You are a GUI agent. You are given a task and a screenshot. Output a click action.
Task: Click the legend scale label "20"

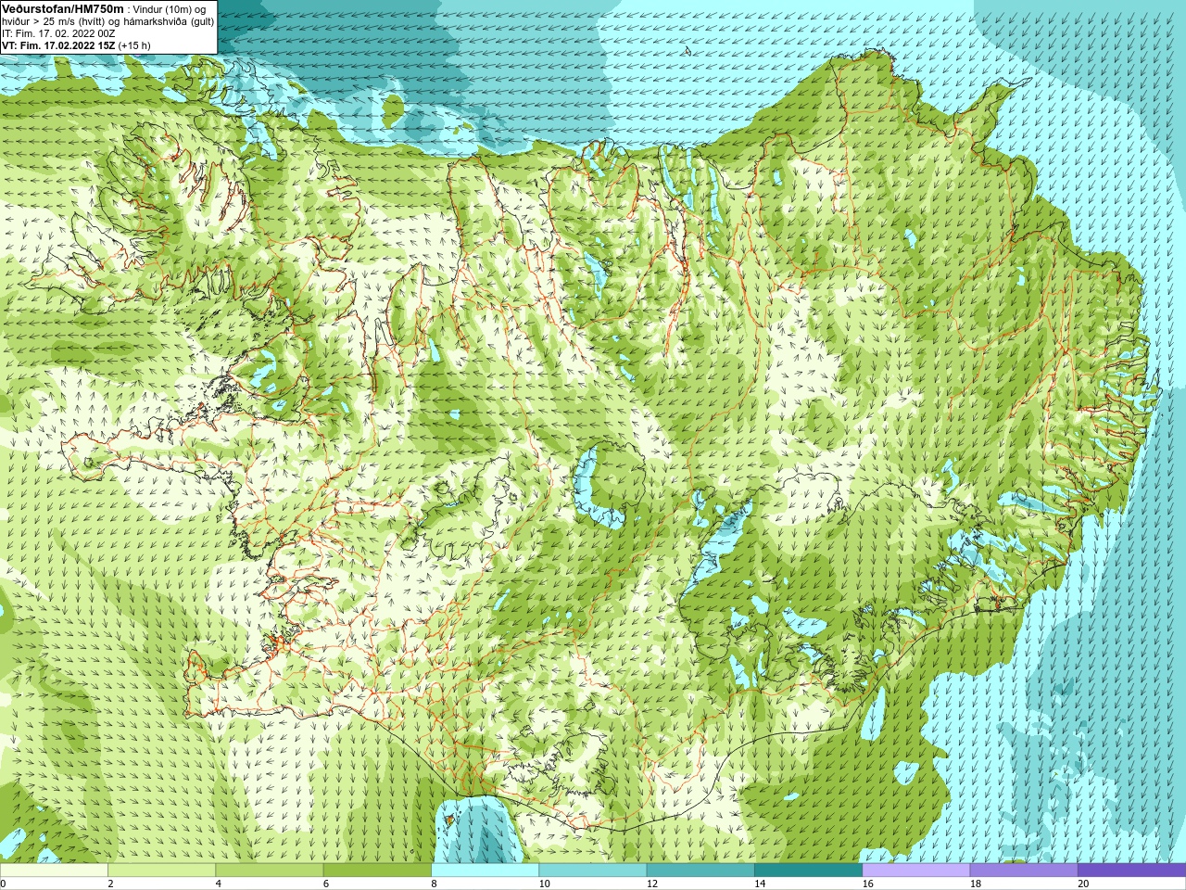click(1083, 884)
